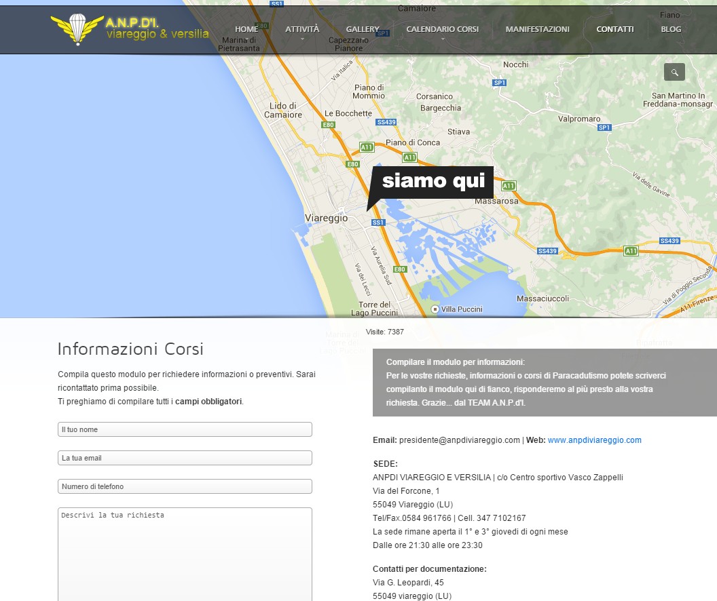This screenshot has height=601, width=717.
Task: Click the 'Descrivi la tua richiesta' text area
Action: (185, 554)
